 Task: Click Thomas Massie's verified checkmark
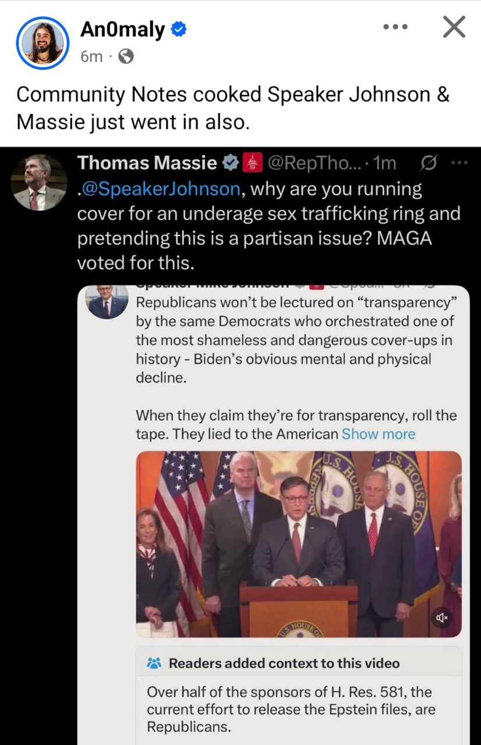231,164
